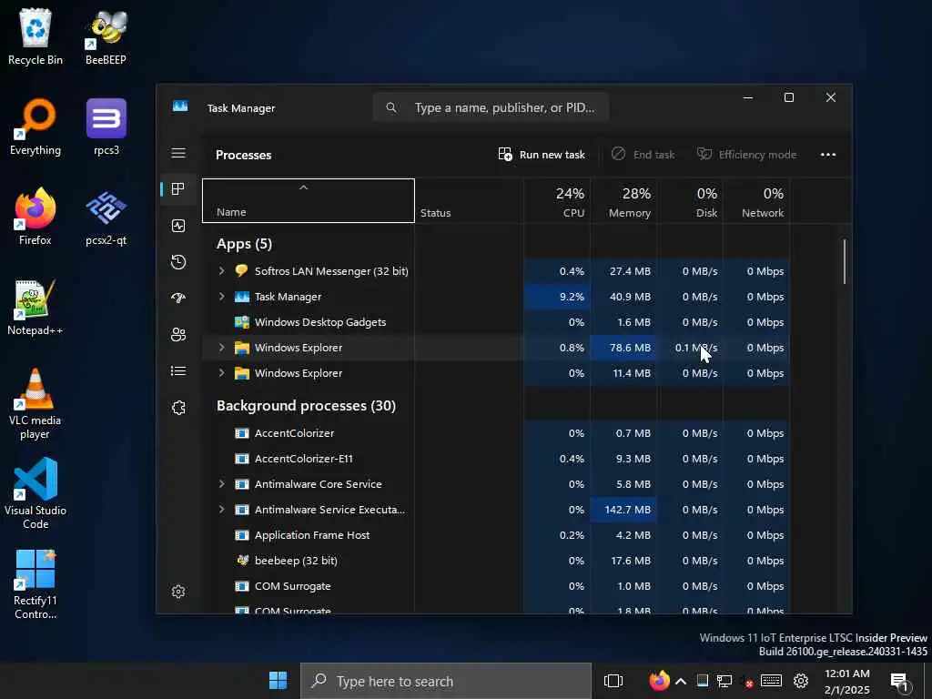Select the AccentColorizer-E11 process row
The image size is (932, 699).
tap(496, 459)
